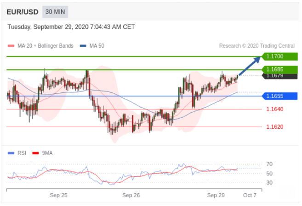
Task: Click the red 9MA legend swatch
Action: 36,153
